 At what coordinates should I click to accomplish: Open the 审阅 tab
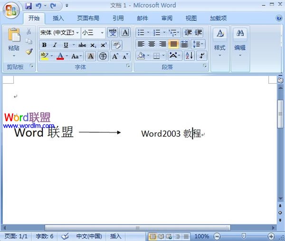click(x=167, y=18)
